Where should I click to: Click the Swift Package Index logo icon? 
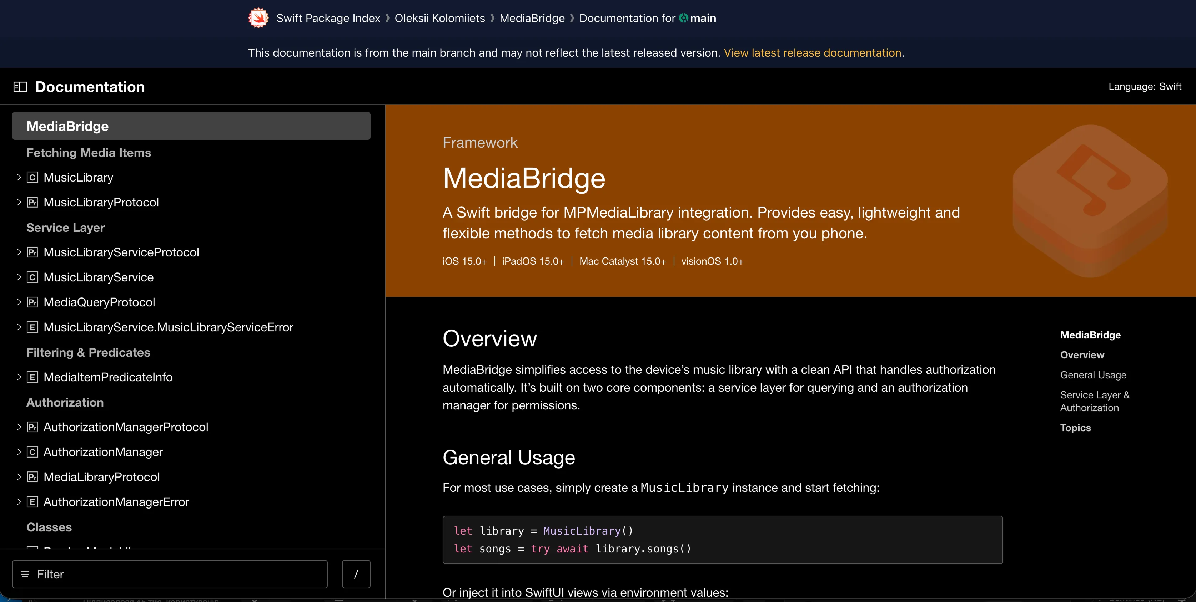pos(258,18)
